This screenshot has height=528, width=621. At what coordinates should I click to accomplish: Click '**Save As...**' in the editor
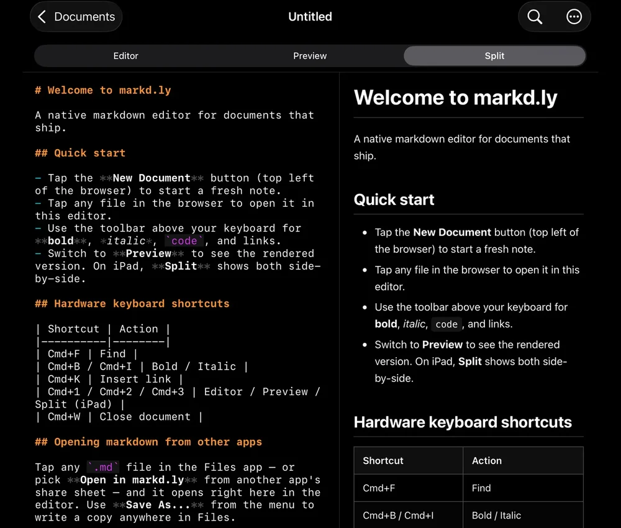tap(158, 505)
